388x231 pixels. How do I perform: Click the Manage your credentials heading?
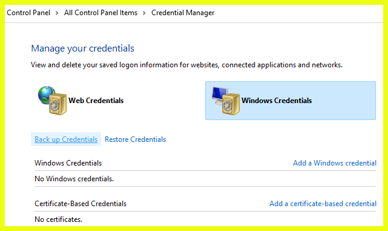pyautogui.click(x=83, y=49)
